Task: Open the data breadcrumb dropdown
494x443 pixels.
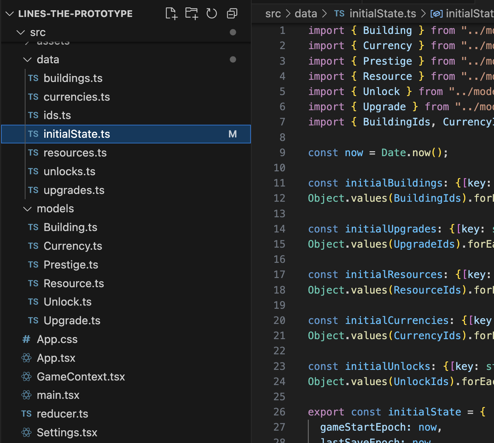Action: point(306,13)
